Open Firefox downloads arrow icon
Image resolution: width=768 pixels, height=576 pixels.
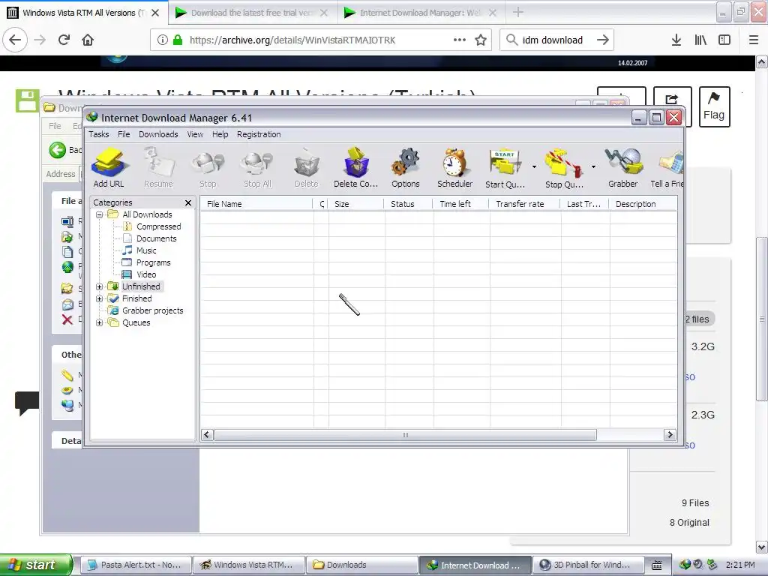coord(676,40)
